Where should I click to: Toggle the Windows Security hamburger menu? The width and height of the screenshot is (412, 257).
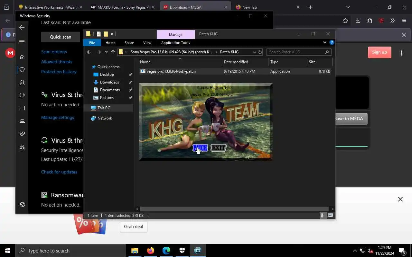tap(22, 41)
